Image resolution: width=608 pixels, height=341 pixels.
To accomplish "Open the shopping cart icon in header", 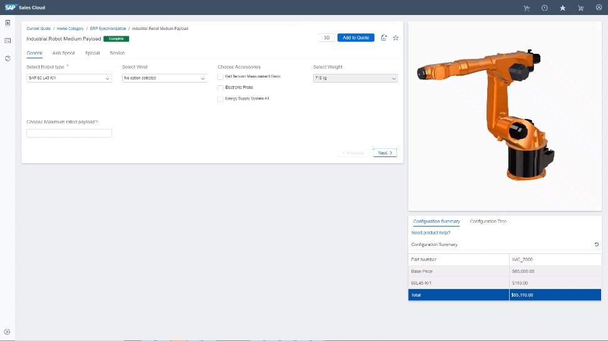I will [580, 8].
